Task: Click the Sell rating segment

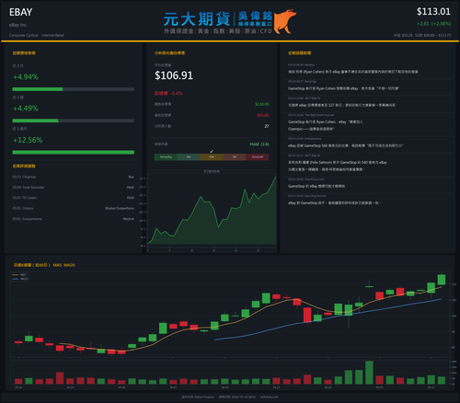Action: (235, 157)
